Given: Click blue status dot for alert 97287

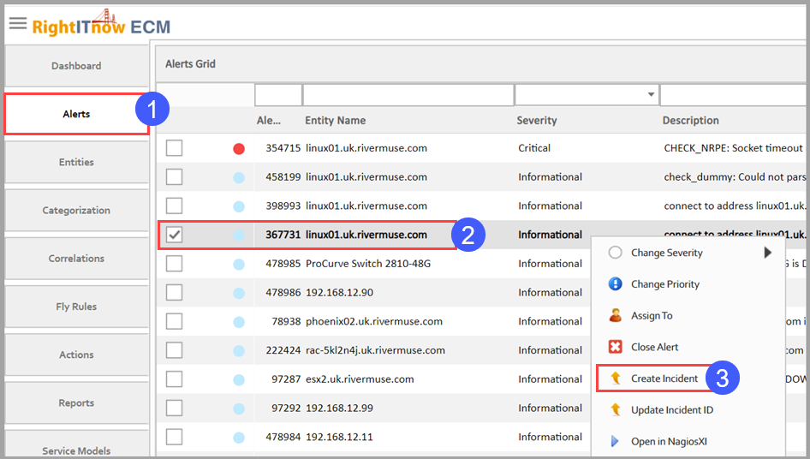Looking at the screenshot, I should (239, 380).
